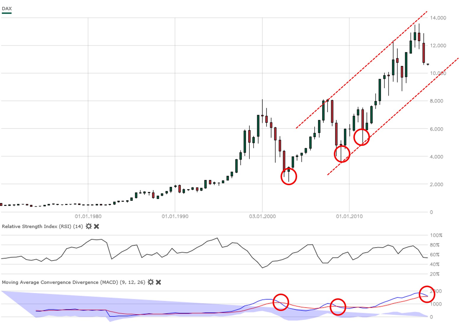The image size is (459, 324).
Task: Click the 01.01.2010 date axis label
Action: click(x=349, y=216)
